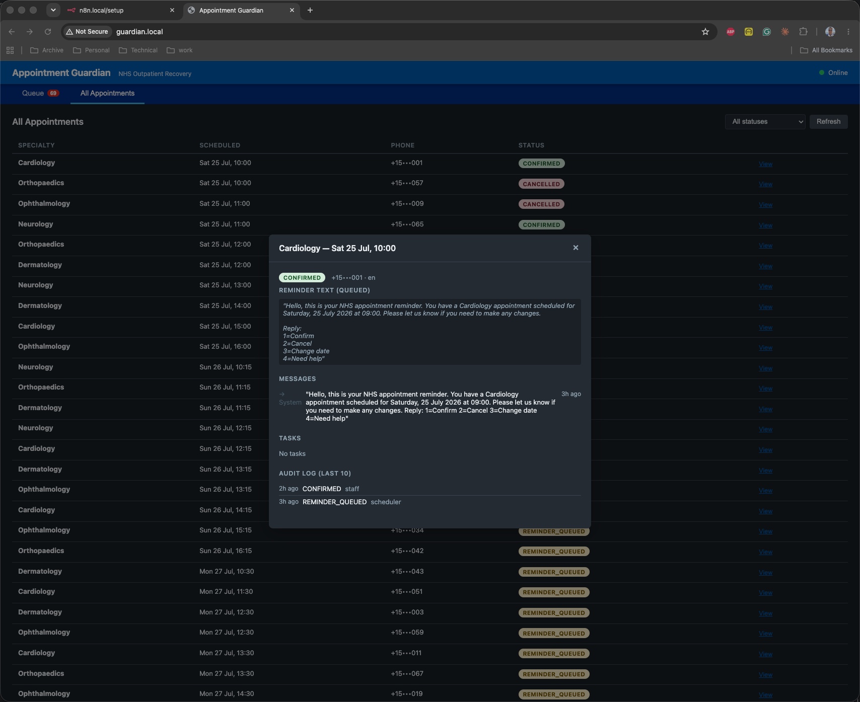The image size is (860, 702).
Task: Close the n8n.local/setup browser tab
Action: pyautogui.click(x=172, y=10)
